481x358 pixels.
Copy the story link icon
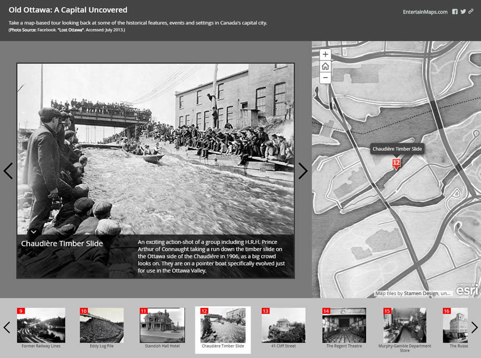(x=471, y=11)
